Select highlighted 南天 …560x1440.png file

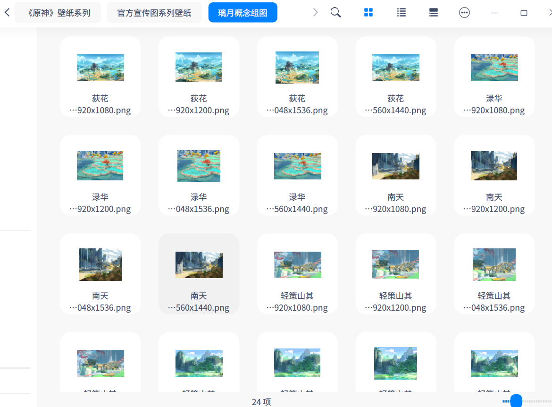coord(199,274)
